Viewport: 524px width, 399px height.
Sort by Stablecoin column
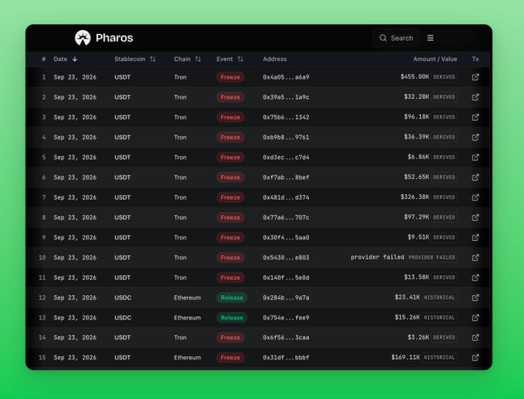[x=135, y=59]
